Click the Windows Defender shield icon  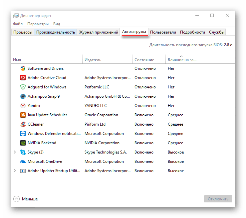(x=23, y=134)
